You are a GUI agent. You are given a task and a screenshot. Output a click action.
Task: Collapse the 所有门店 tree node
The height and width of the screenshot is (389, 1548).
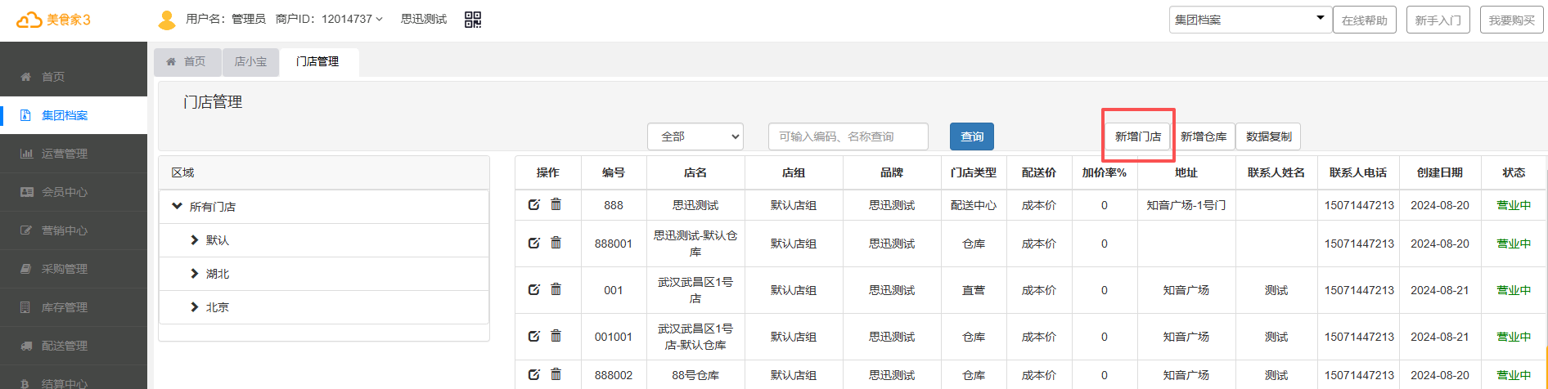(177, 207)
